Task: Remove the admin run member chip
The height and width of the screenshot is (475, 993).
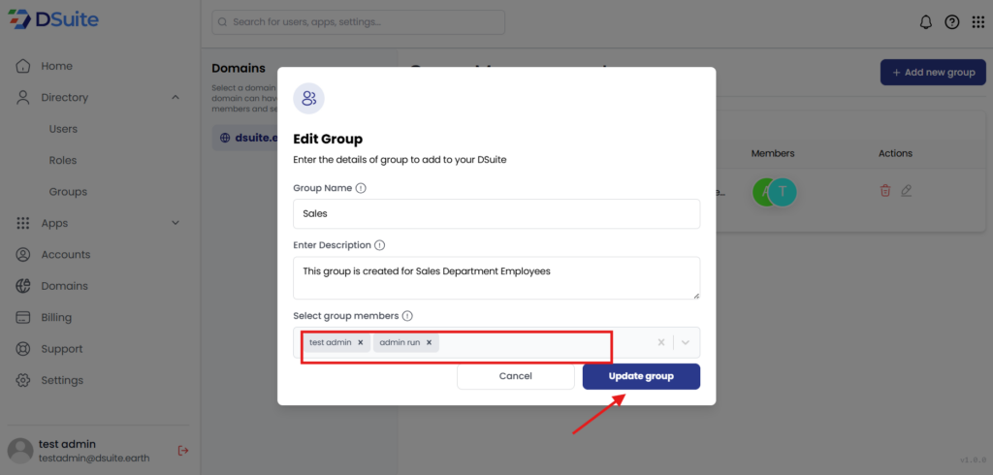Action: [429, 342]
